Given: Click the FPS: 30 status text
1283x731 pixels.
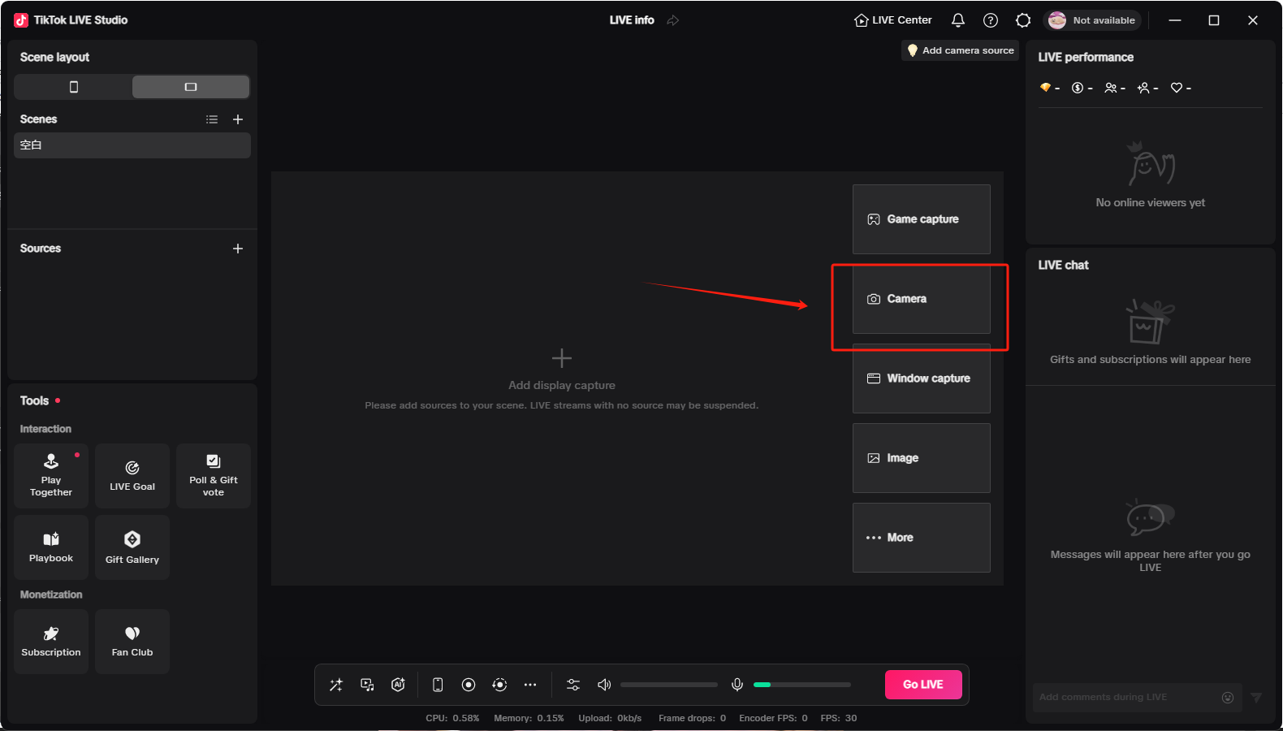Looking at the screenshot, I should pos(839,718).
